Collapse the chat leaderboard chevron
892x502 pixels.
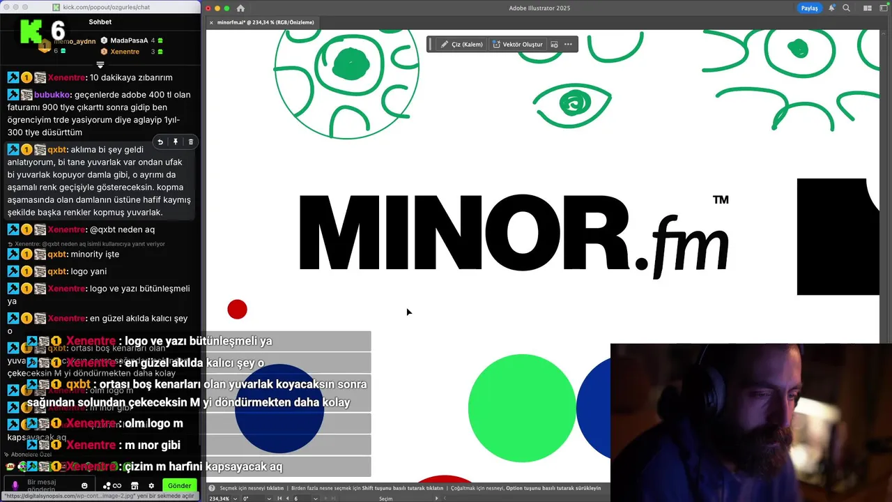tap(100, 65)
